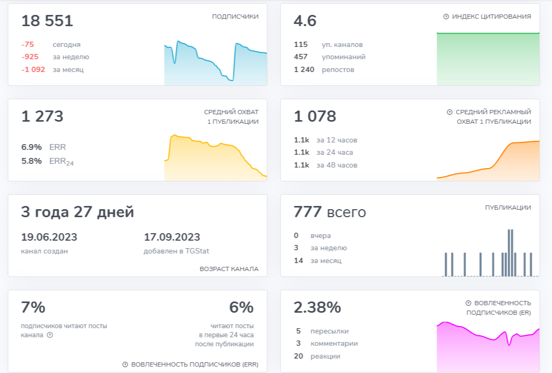Click the pink engagement rate chart
Viewport: 552px width, 373px height.
click(x=488, y=347)
